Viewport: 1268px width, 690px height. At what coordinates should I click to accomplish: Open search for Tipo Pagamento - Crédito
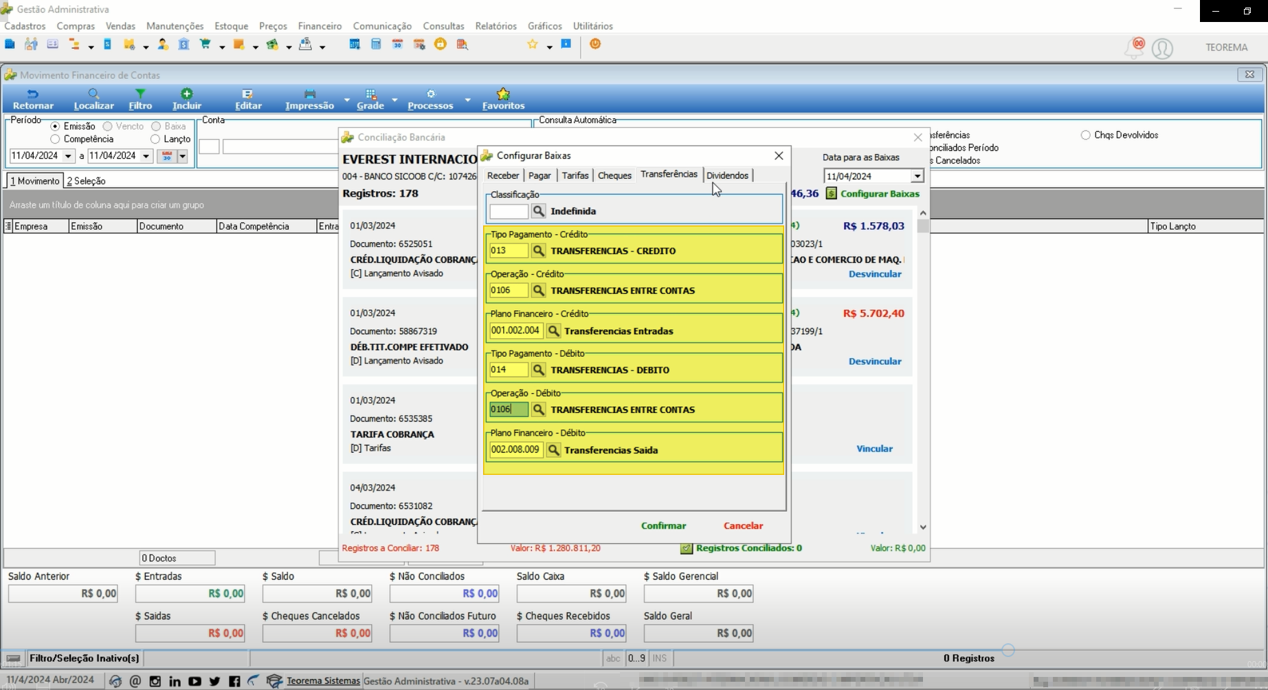538,251
